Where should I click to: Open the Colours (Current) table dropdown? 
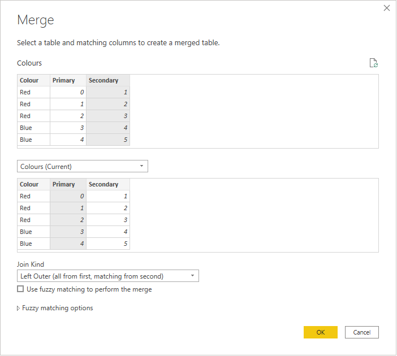(x=83, y=166)
